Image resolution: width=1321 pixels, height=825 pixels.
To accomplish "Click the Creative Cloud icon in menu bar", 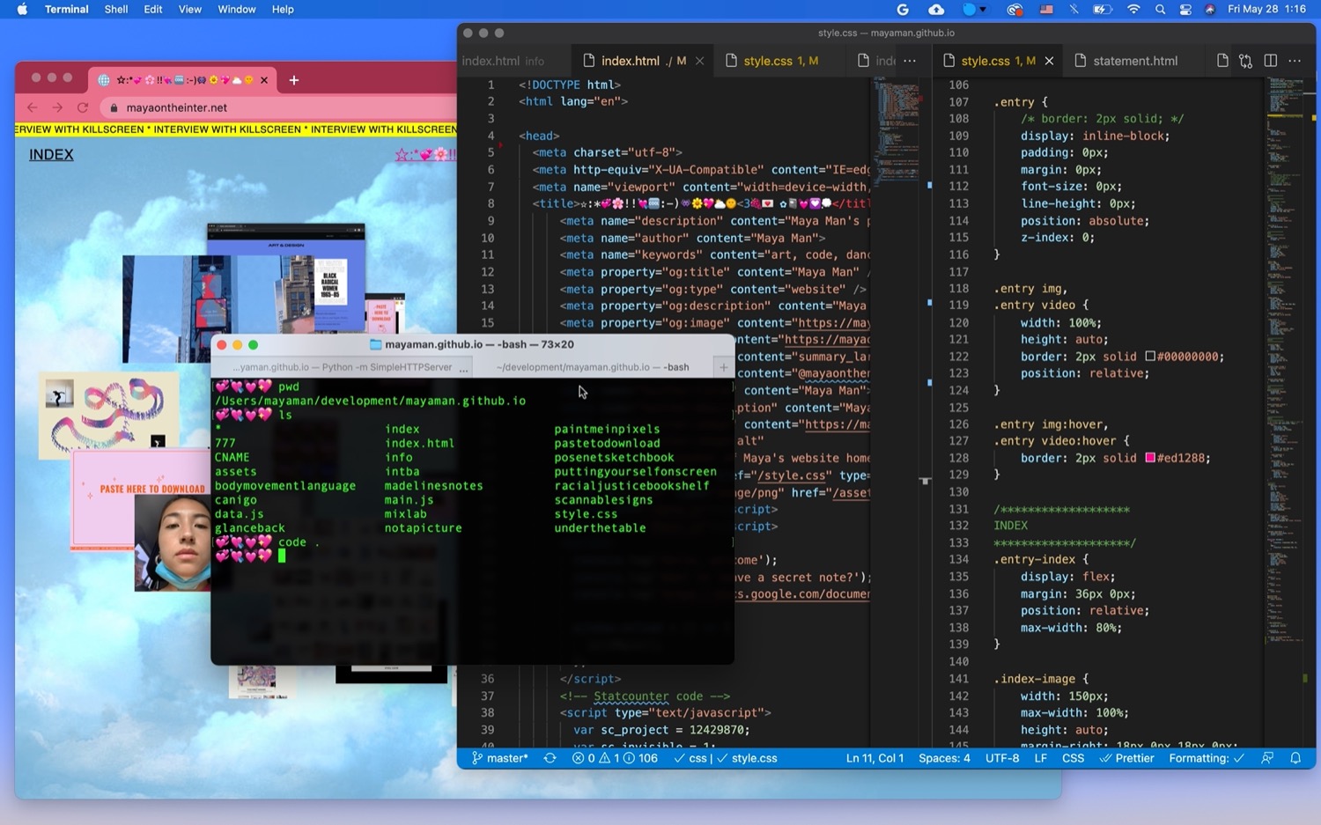I will pos(1015,10).
